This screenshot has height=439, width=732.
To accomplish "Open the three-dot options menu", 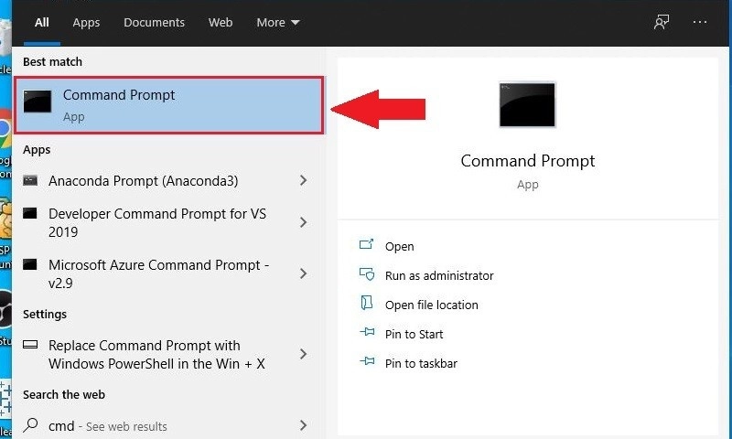I will coord(700,22).
